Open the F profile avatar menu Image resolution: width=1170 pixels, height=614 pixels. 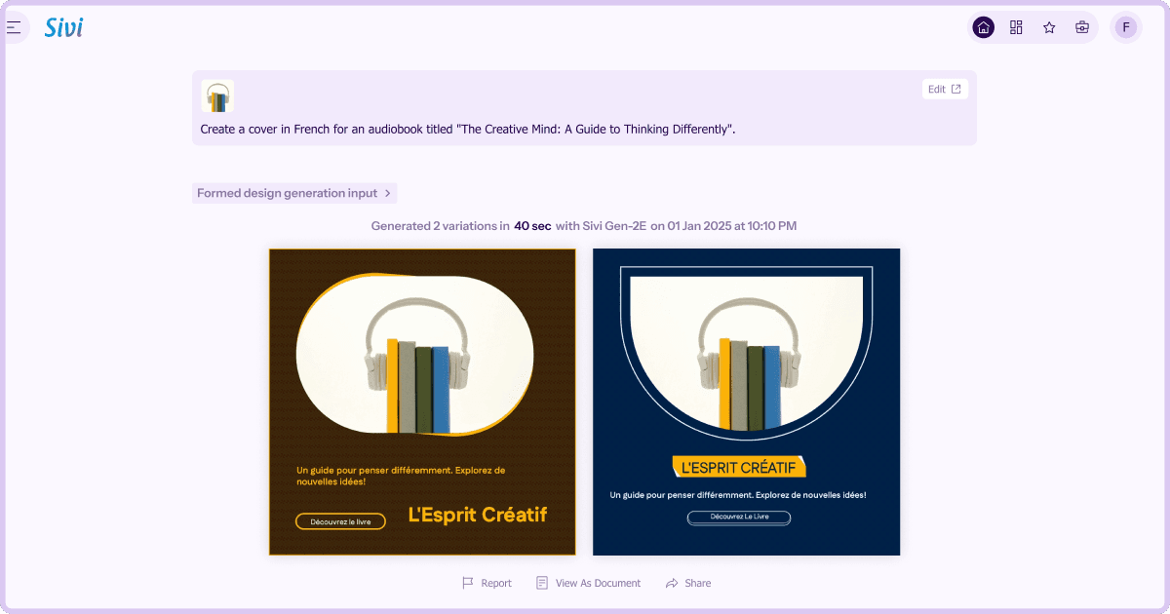pyautogui.click(x=1126, y=26)
